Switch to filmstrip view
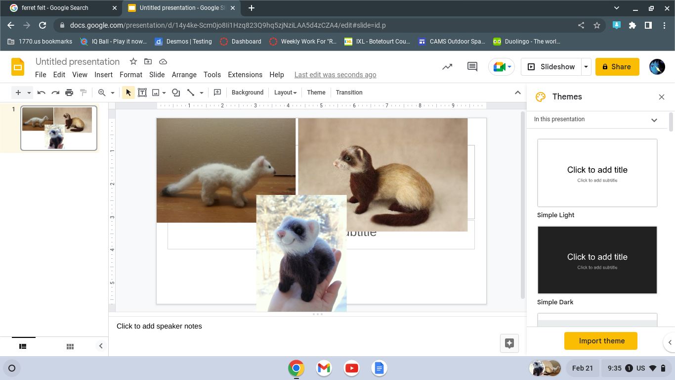Screen dimensions: 675x380 (x=23, y=346)
